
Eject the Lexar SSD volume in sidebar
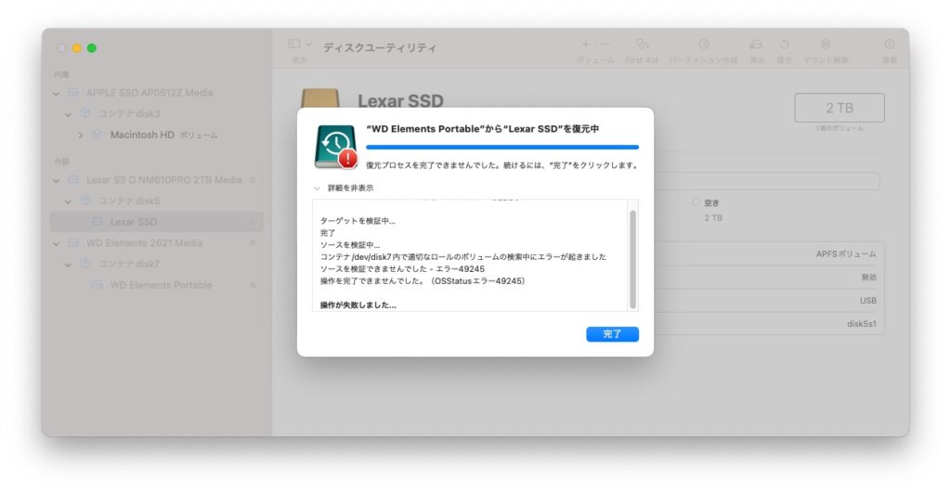click(253, 222)
